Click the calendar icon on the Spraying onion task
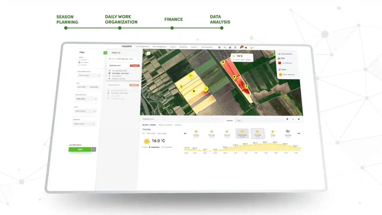Viewport: 382px width, 215px height. click(x=109, y=73)
